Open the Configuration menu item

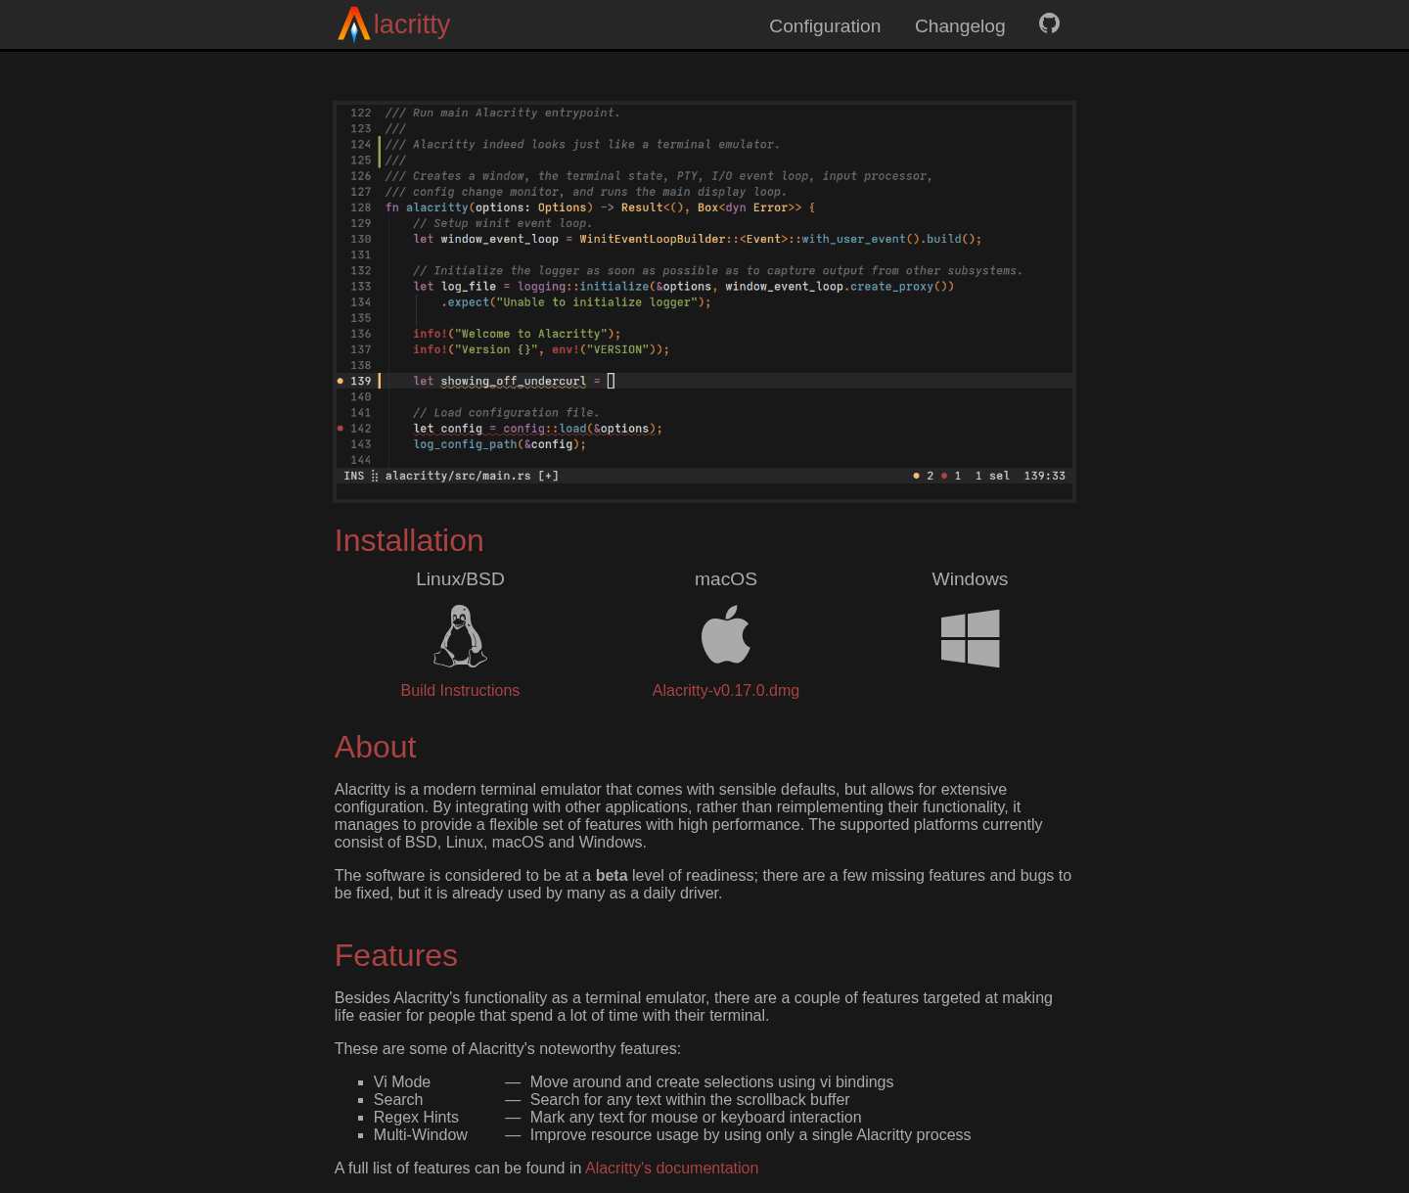[x=825, y=26]
